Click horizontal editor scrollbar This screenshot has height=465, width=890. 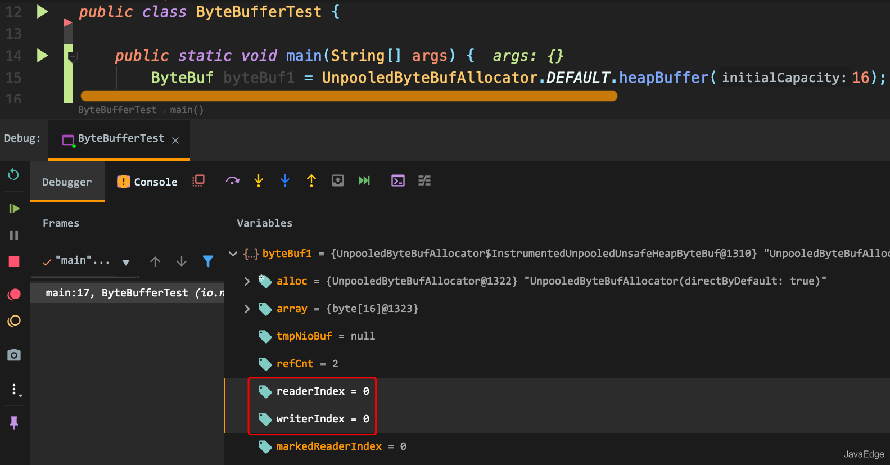coord(349,96)
